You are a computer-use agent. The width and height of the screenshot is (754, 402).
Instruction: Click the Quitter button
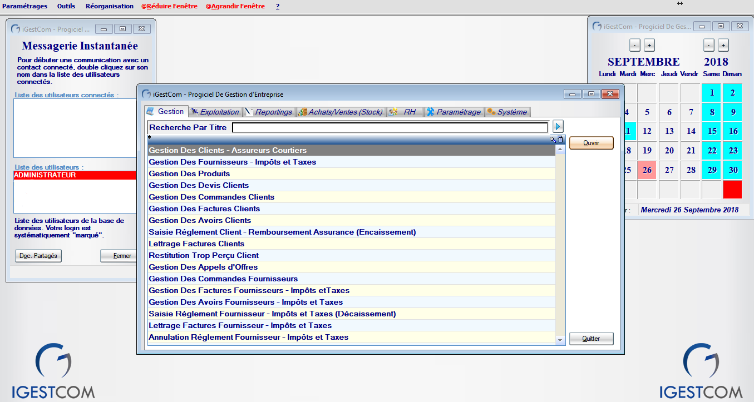(x=591, y=339)
